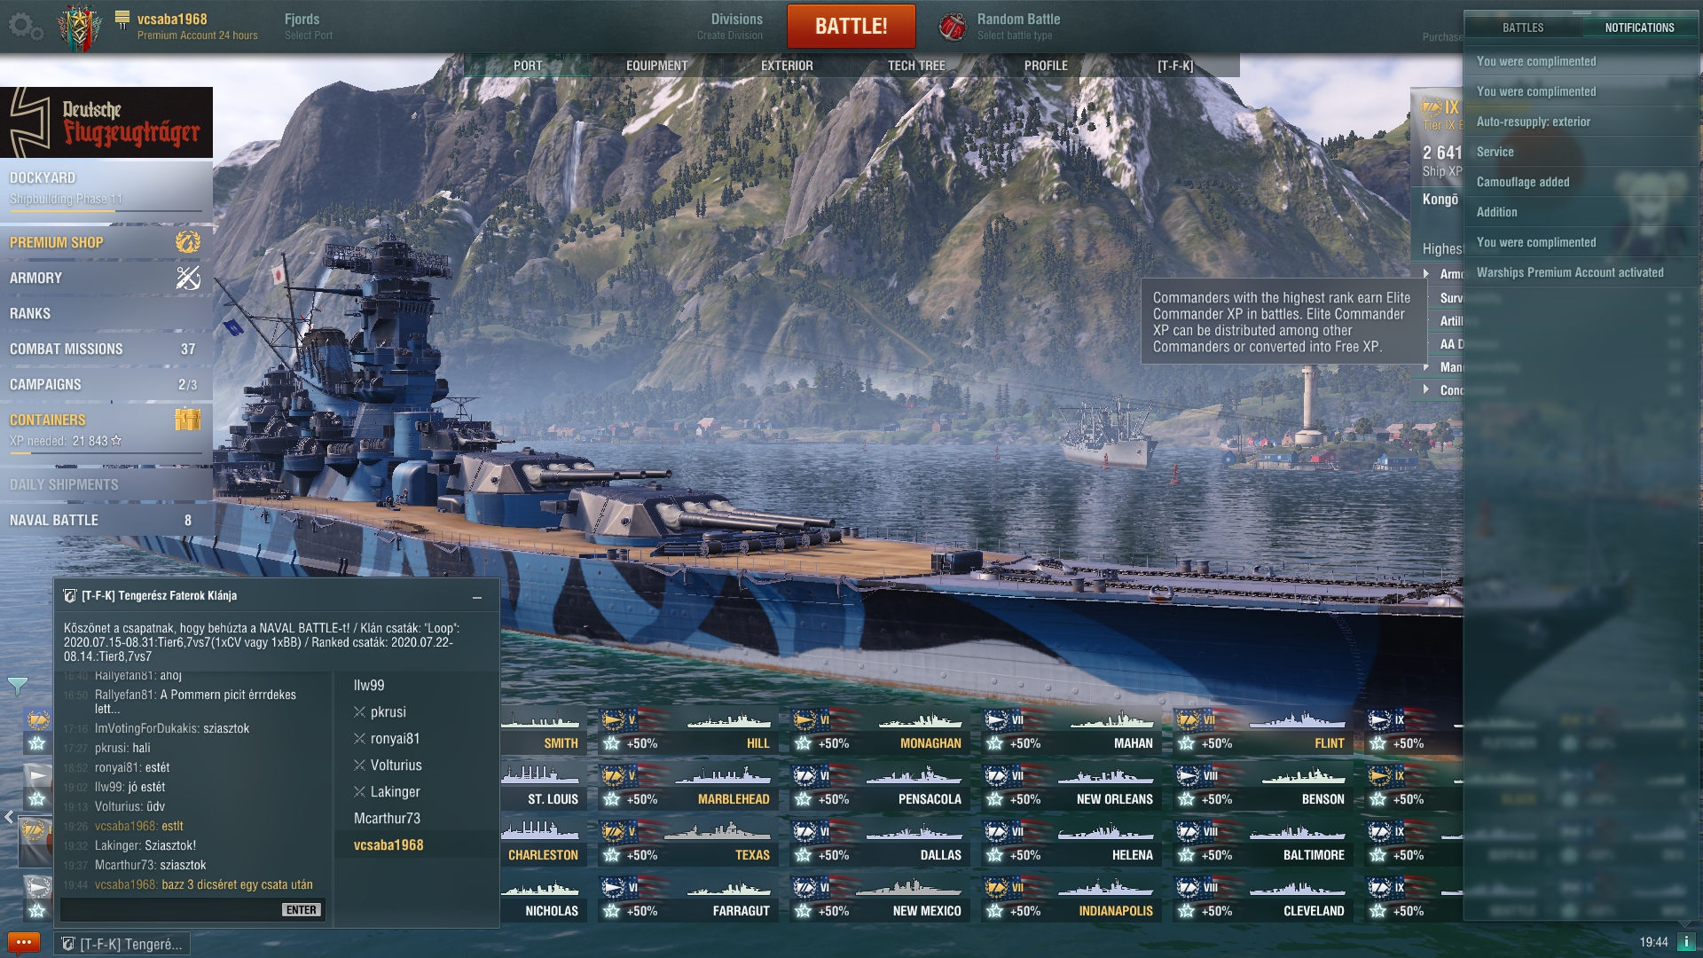
Task: Start the battle with the BATTLE! button
Action: [x=851, y=27]
